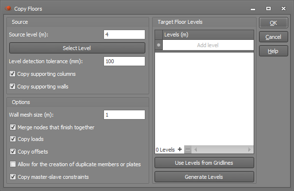Screen dimensions: 294x191
Task: Click Use Levels from Gridlines
Action: tap(204, 163)
